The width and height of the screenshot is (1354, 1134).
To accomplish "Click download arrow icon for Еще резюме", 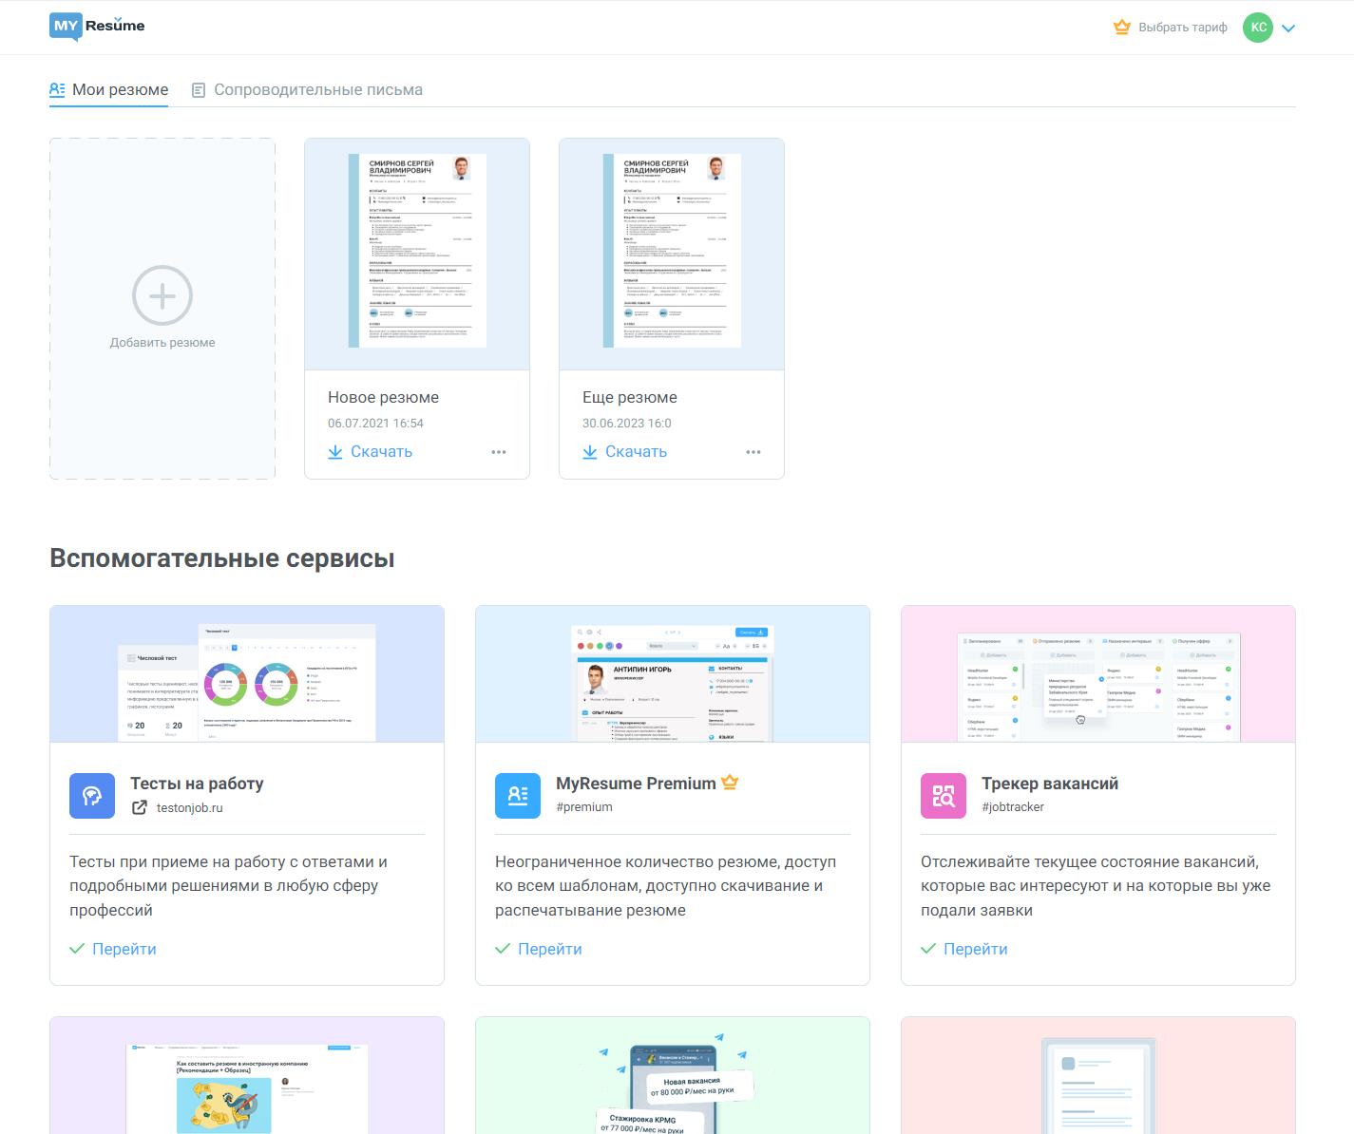I will pyautogui.click(x=590, y=452).
